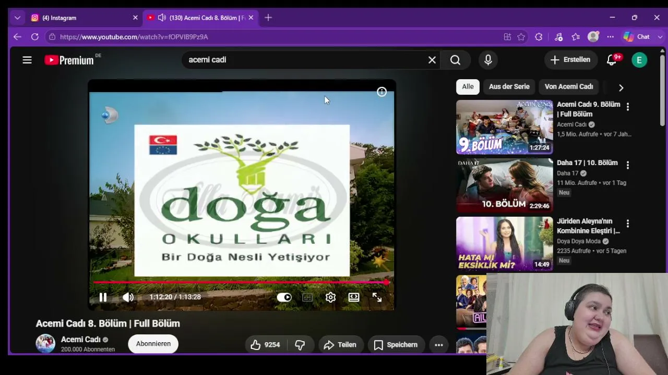
Task: Show the video info card icon
Action: click(381, 92)
